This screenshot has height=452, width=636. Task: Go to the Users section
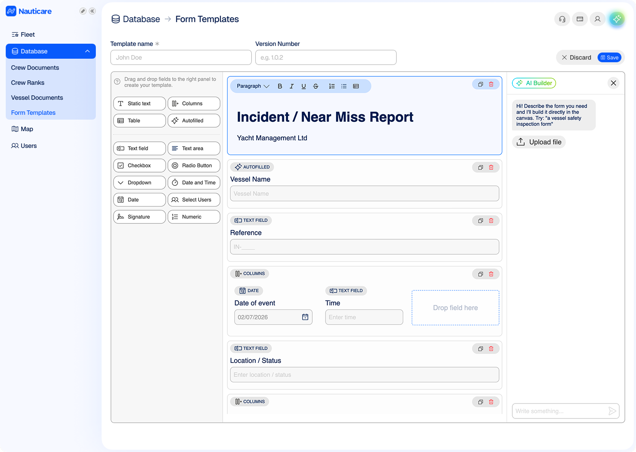[x=24, y=146]
